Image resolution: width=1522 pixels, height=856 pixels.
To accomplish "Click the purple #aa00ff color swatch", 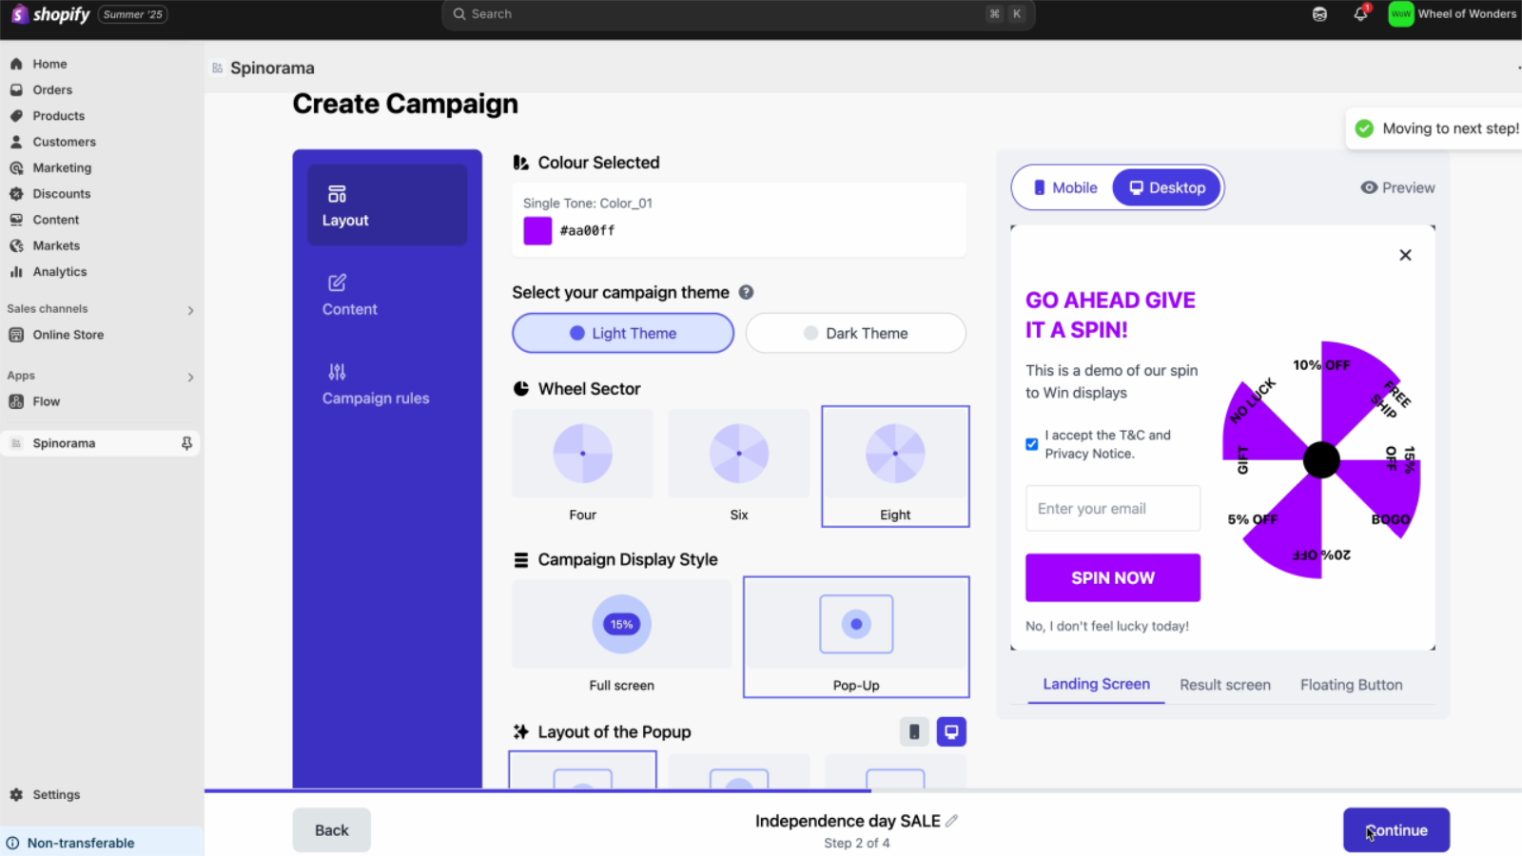I will [537, 230].
